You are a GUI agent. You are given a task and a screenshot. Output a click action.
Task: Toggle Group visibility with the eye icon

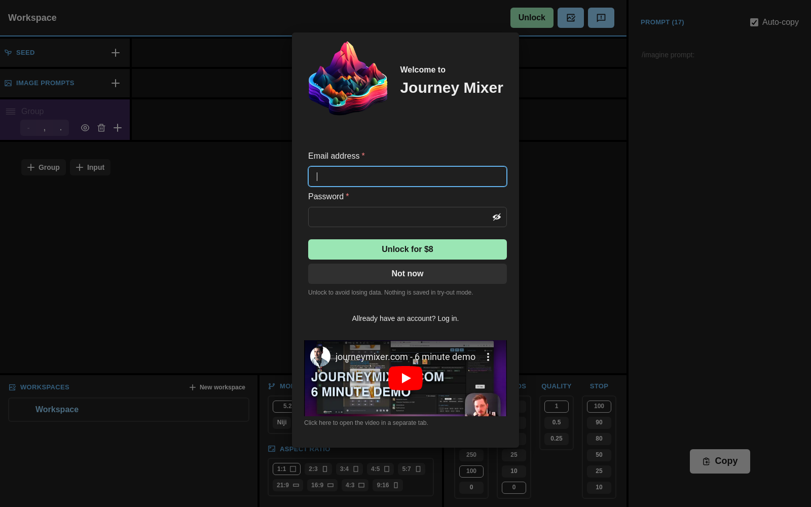click(x=85, y=128)
